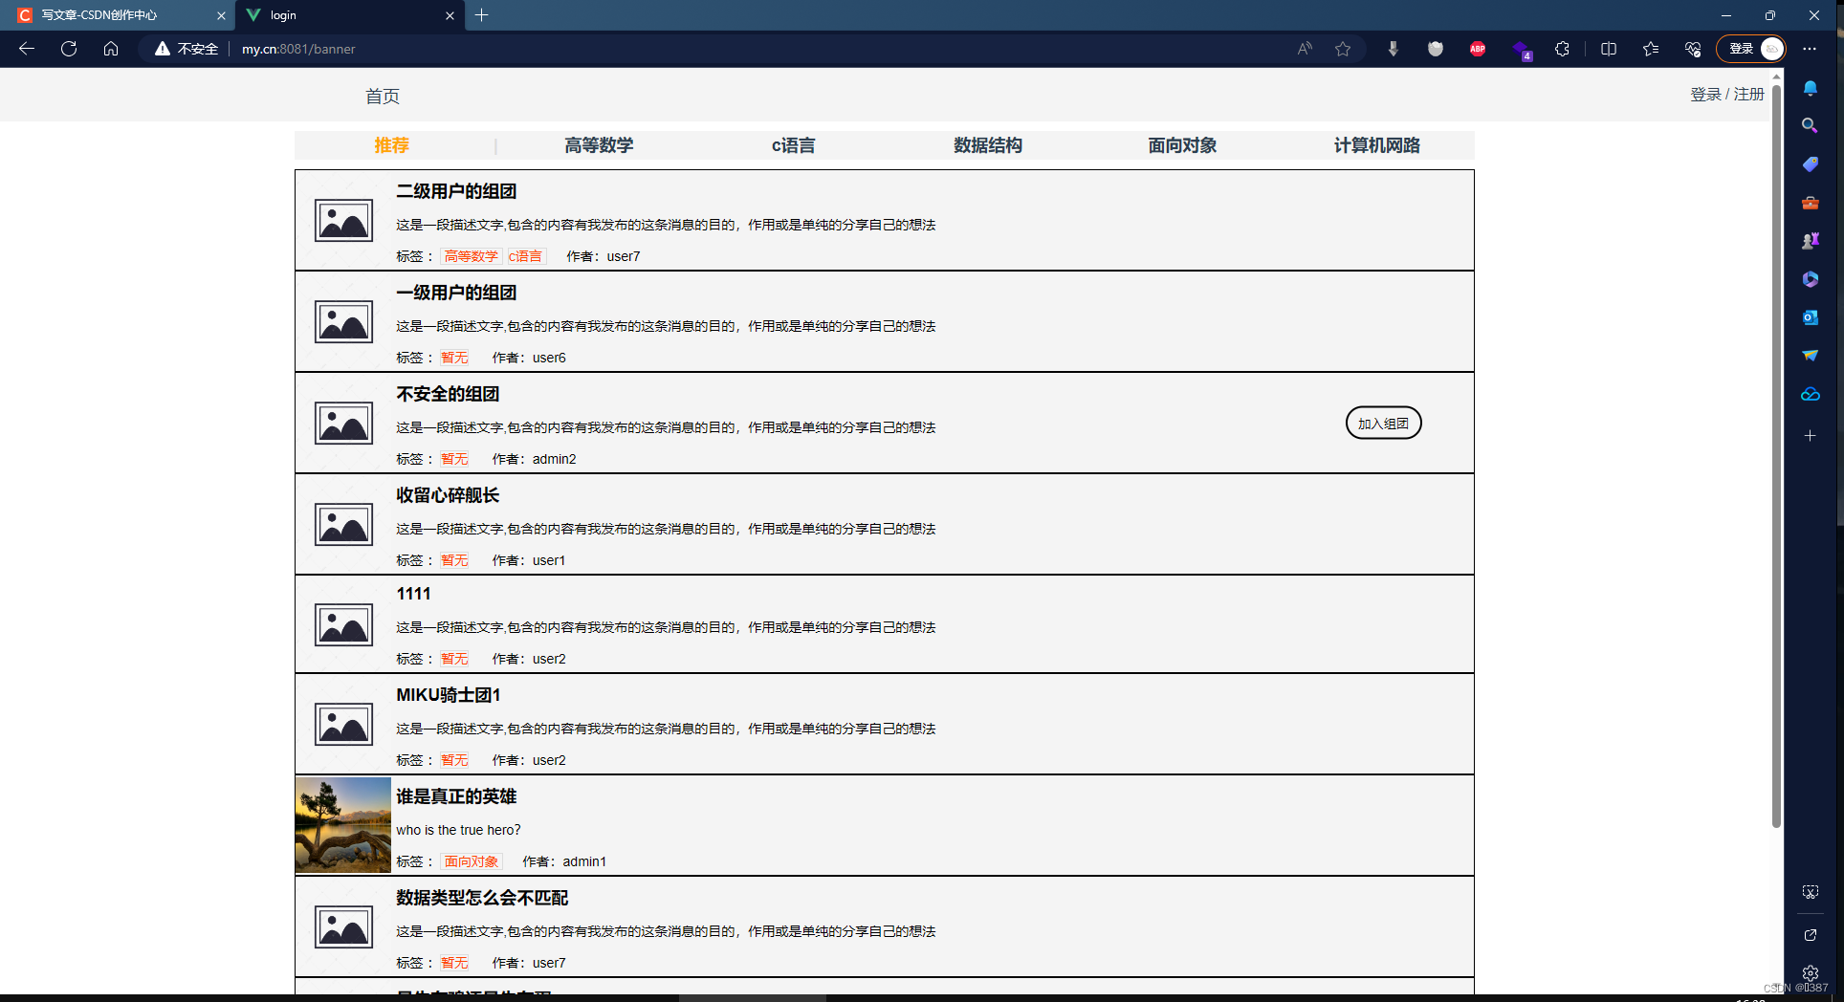
Task: Click the 面向对象 tag on admin1's post
Action: tap(471, 861)
